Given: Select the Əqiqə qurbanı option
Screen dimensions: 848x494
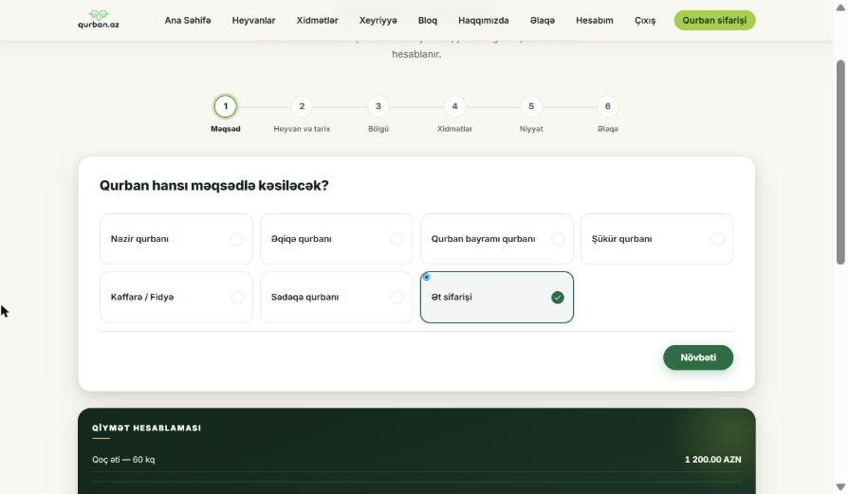Looking at the screenshot, I should pos(337,239).
